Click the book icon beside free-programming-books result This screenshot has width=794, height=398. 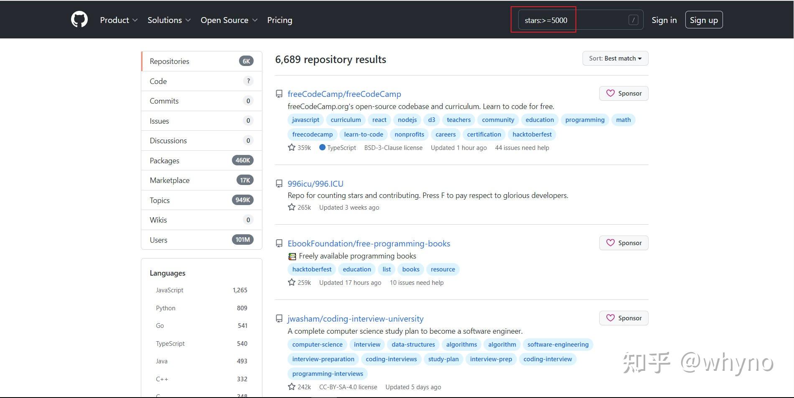click(x=279, y=243)
